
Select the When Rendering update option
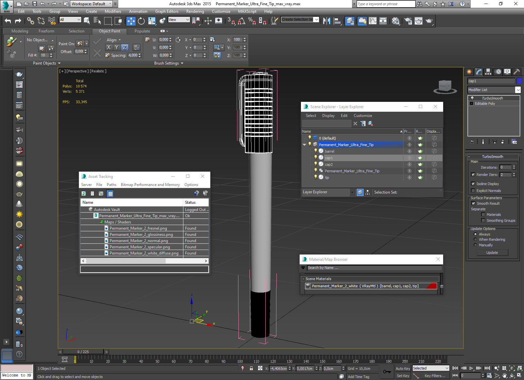point(475,239)
